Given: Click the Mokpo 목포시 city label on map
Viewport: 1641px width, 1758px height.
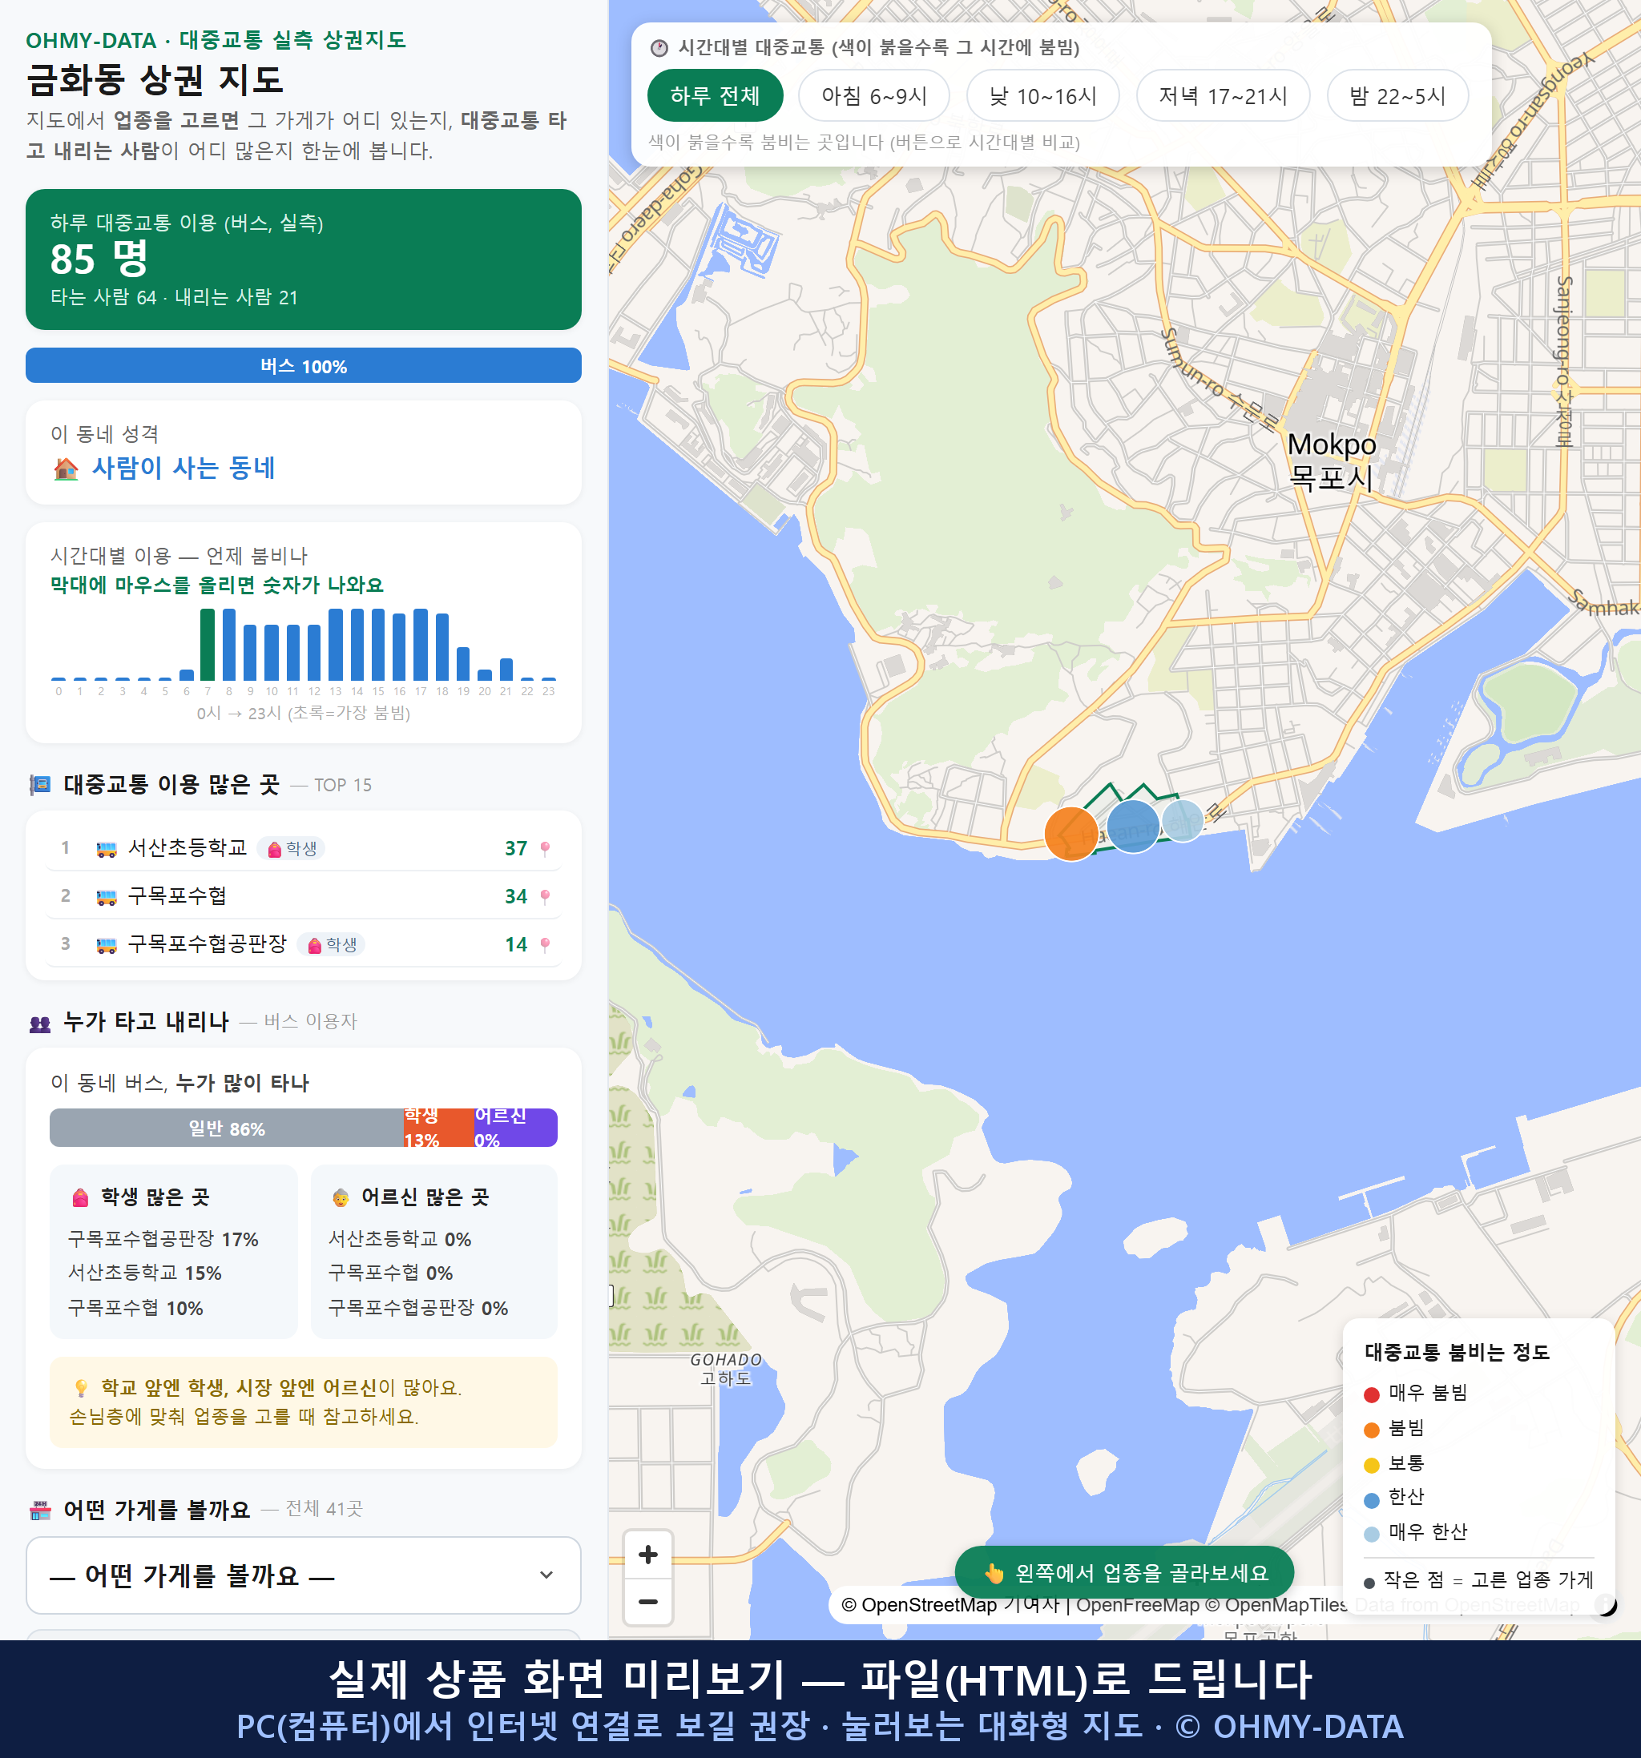Looking at the screenshot, I should (1330, 461).
